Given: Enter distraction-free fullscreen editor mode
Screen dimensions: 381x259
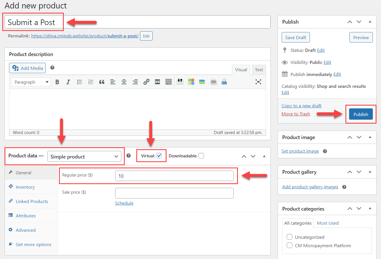Looking at the screenshot, I should (x=258, y=82).
